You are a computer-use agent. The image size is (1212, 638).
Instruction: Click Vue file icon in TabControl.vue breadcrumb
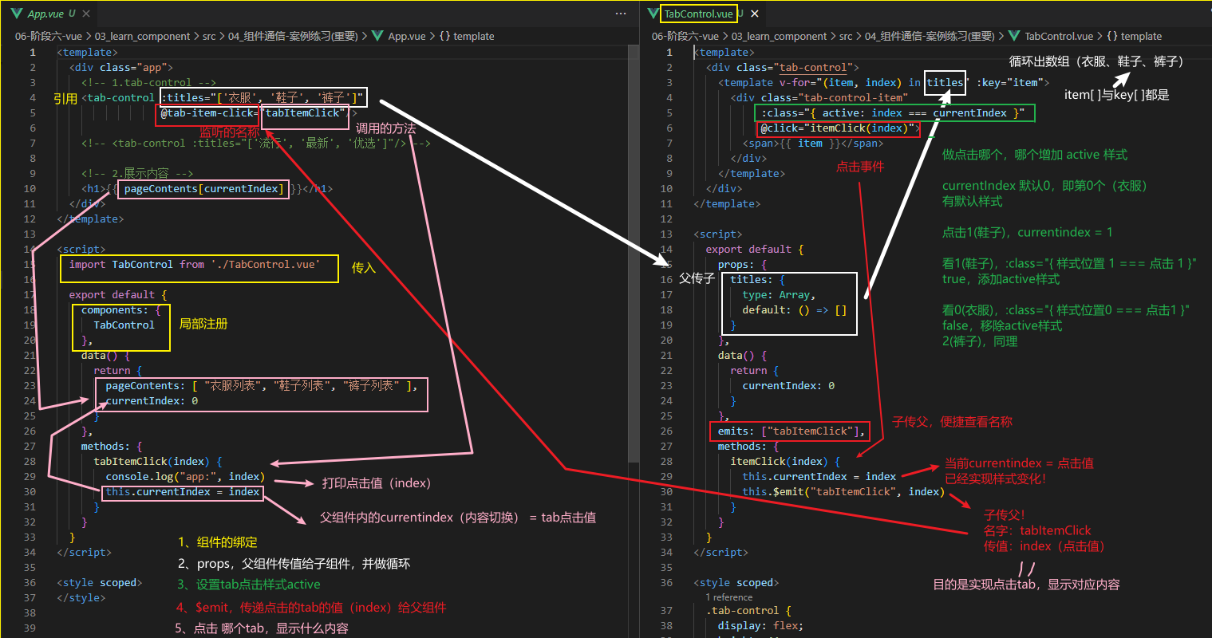tap(1014, 36)
